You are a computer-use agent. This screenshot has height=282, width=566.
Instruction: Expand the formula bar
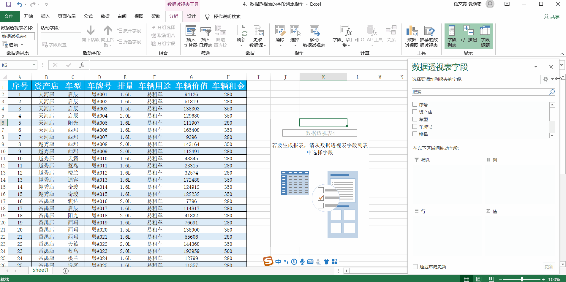(562, 65)
